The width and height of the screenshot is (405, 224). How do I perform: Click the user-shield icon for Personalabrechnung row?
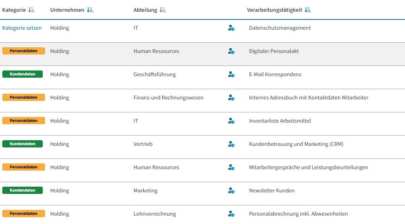(231, 214)
